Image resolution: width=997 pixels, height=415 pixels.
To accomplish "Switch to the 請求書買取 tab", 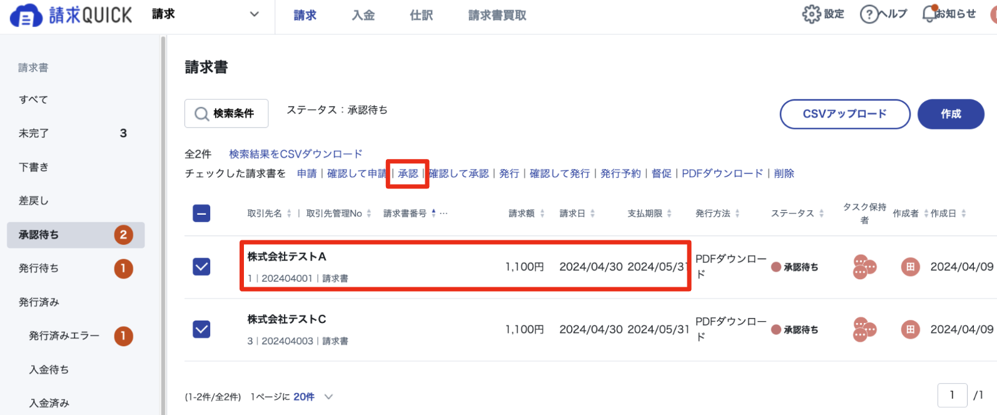I will [x=497, y=15].
